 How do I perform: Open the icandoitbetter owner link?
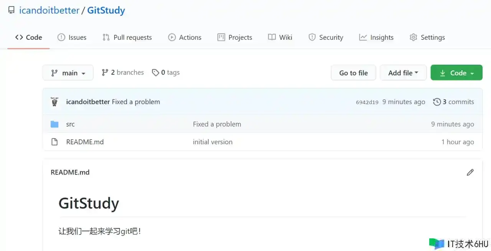(x=49, y=10)
